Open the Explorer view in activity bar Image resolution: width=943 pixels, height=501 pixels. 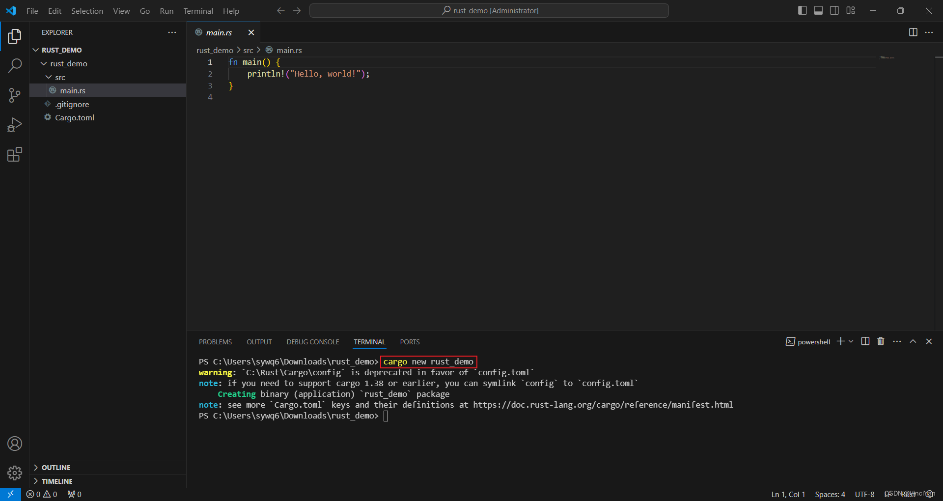tap(15, 36)
